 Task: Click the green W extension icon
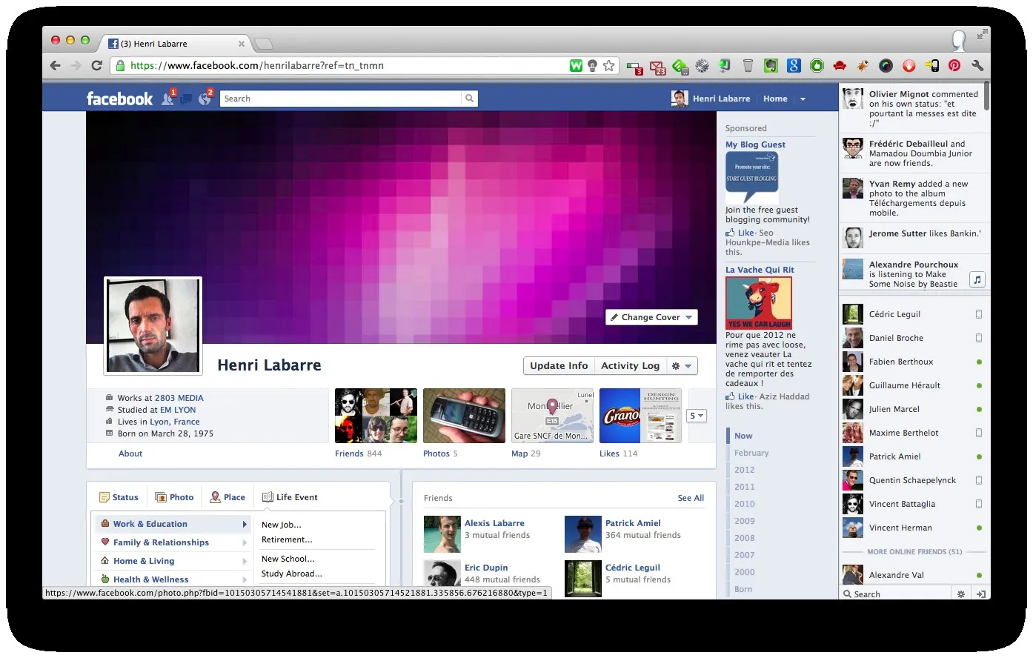tap(576, 65)
